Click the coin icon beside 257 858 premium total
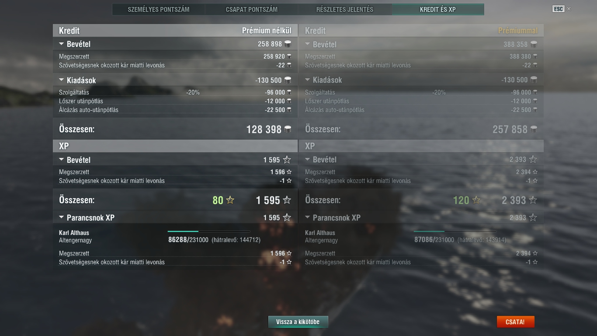Viewport: 597px width, 336px height. 534,129
